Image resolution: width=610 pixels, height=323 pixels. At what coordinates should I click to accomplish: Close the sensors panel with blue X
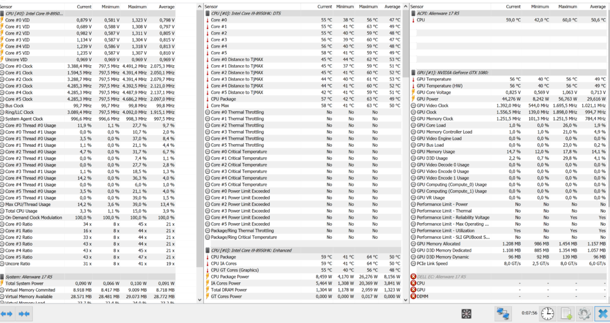pyautogui.click(x=601, y=313)
